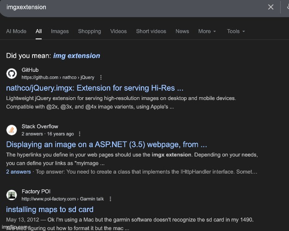Open 'installing maps to sd card' result
The image size is (289, 231).
click(50, 209)
